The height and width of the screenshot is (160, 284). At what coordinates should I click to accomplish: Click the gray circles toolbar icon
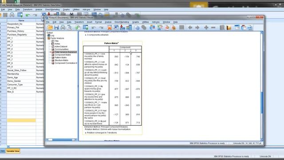[144, 28]
